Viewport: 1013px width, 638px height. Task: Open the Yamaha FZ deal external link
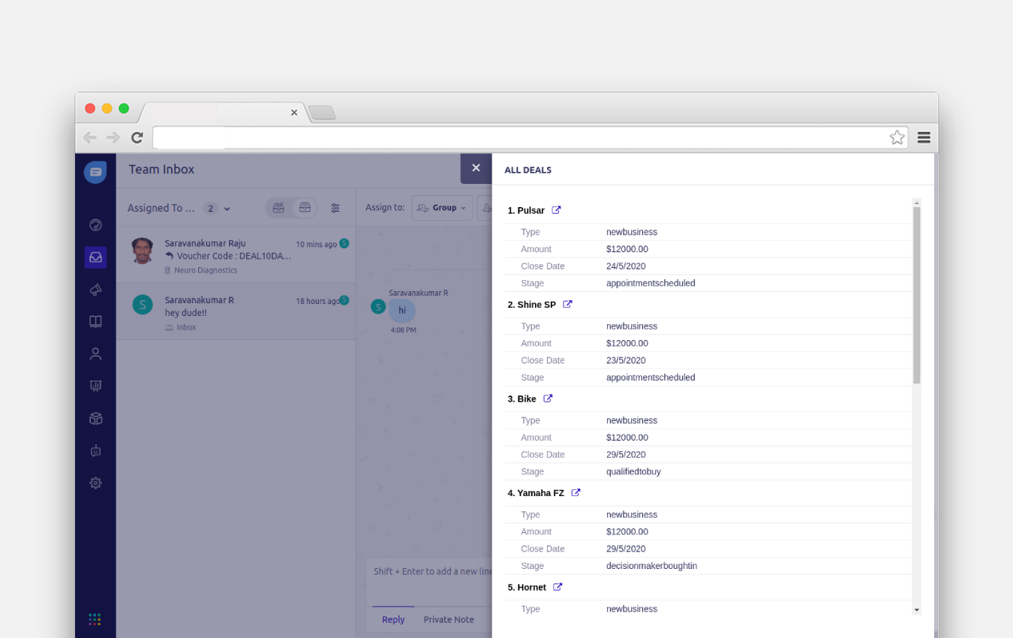click(576, 492)
